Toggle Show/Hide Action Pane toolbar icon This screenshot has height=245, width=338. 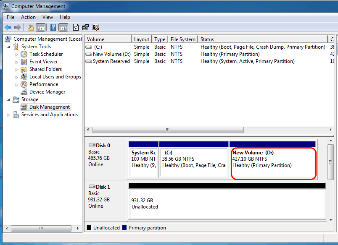pos(63,27)
